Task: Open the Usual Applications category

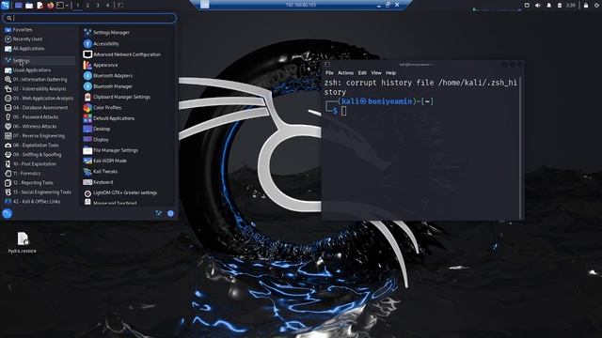Action: coord(40,70)
